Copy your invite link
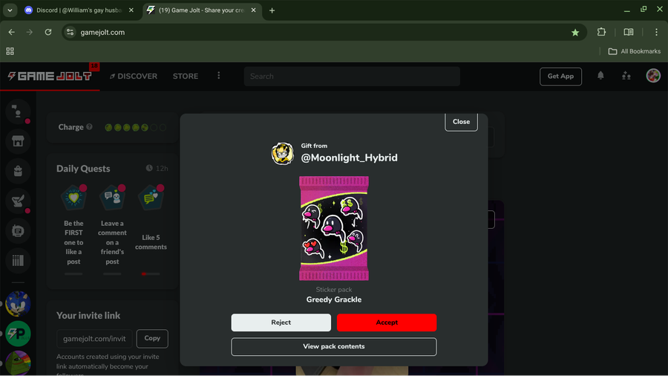The image size is (668, 376). [x=152, y=339]
